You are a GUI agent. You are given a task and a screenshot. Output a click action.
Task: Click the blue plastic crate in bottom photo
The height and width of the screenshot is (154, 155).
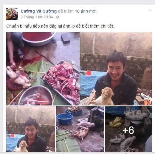click(x=74, y=112)
